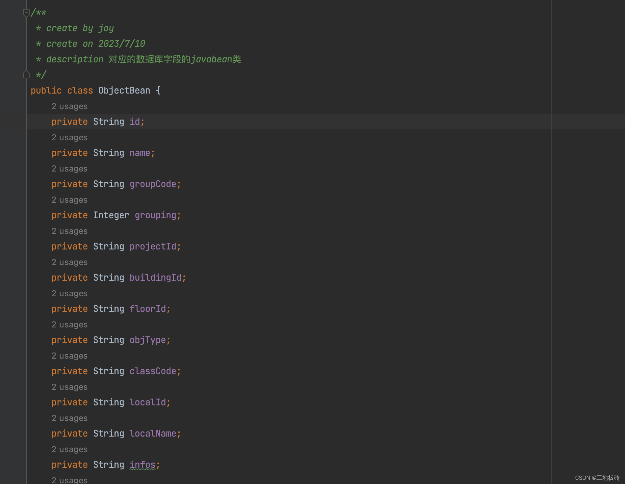Click the description comment line

[139, 59]
